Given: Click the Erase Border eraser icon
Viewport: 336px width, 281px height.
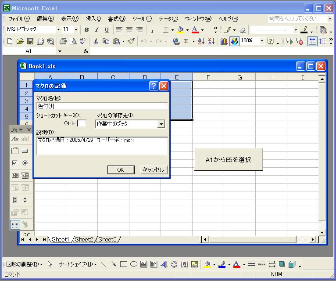Looking at the screenshot, I should (243, 30).
